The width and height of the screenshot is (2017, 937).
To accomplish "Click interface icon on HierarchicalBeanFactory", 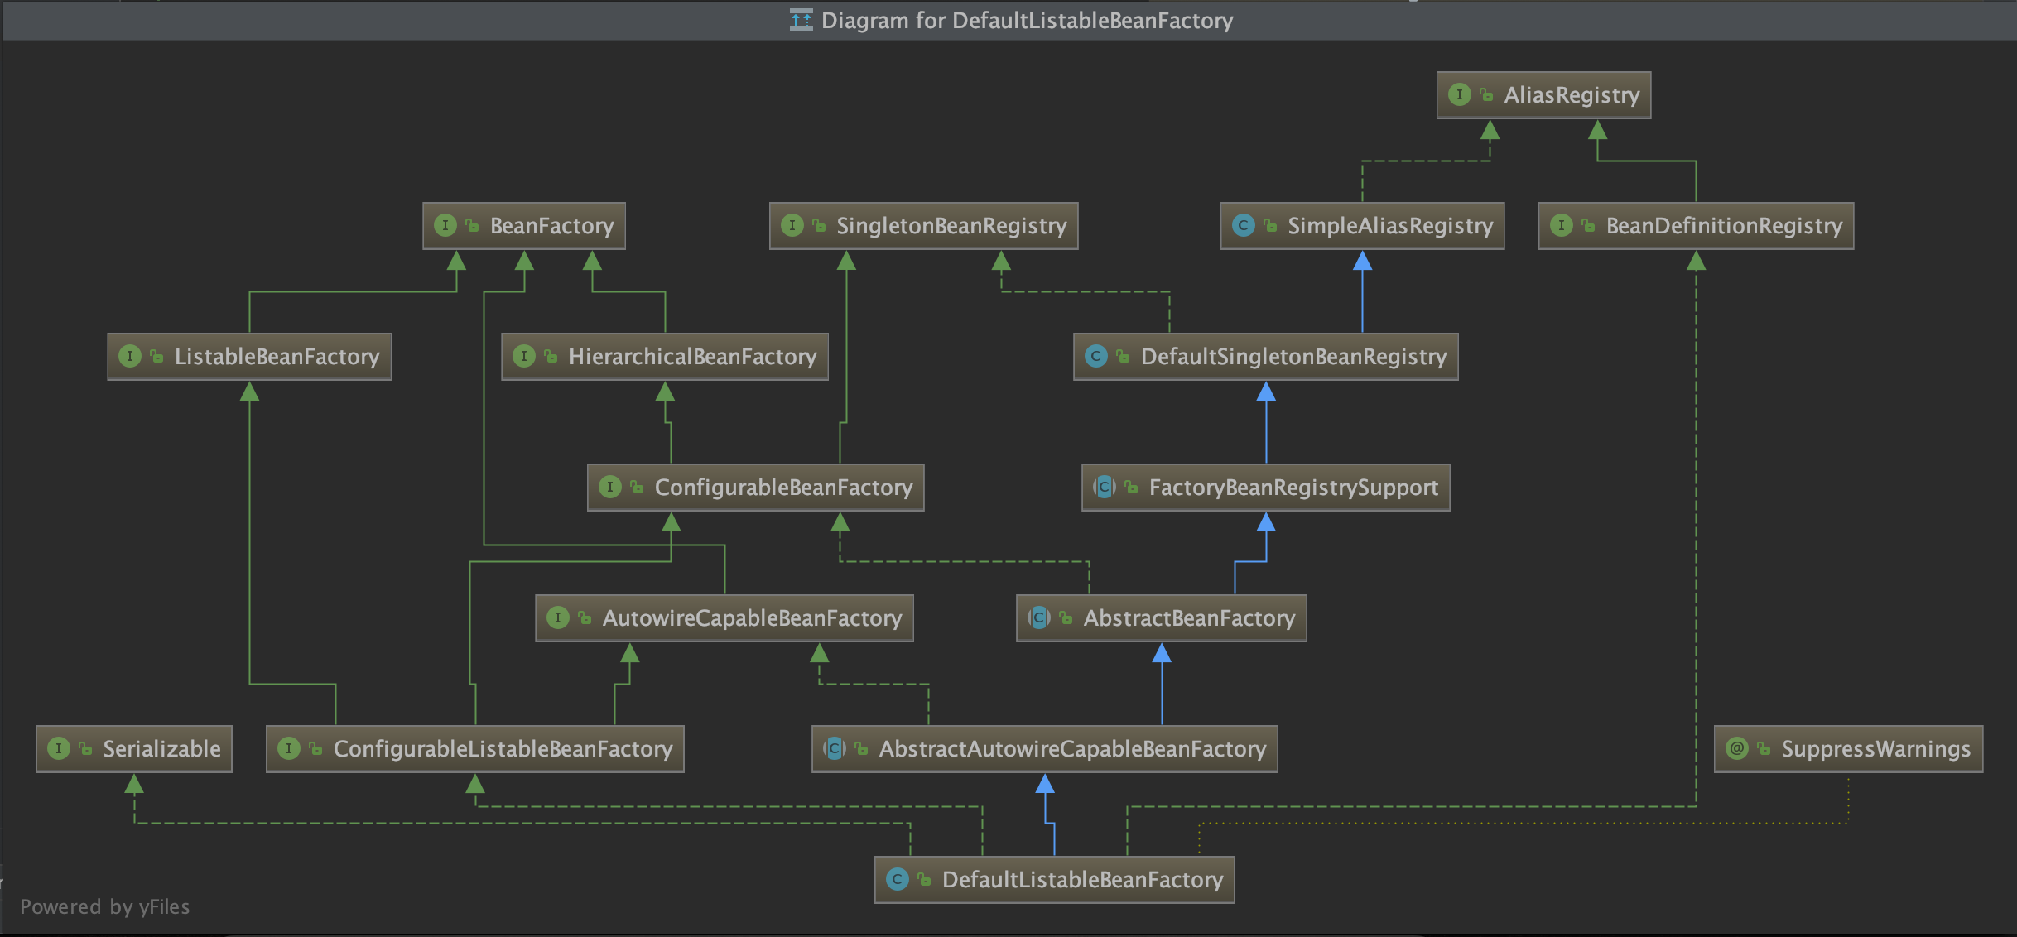I will pos(524,357).
